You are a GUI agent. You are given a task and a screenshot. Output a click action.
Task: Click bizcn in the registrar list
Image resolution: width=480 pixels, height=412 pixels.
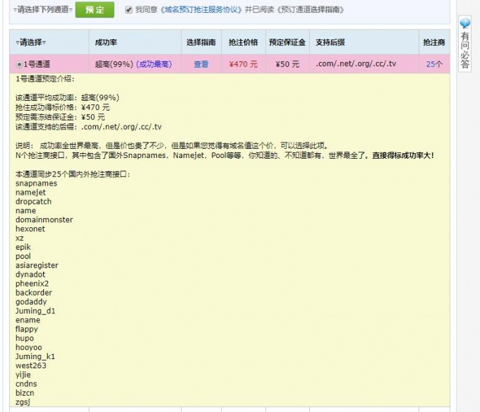click(x=25, y=393)
